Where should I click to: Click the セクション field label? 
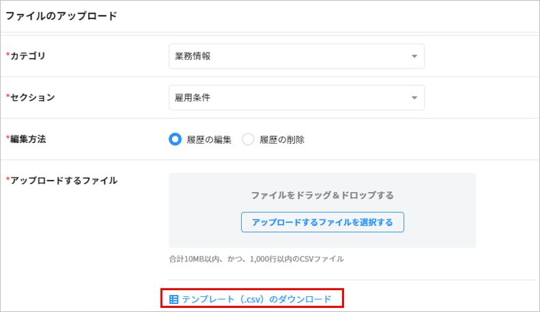33,97
